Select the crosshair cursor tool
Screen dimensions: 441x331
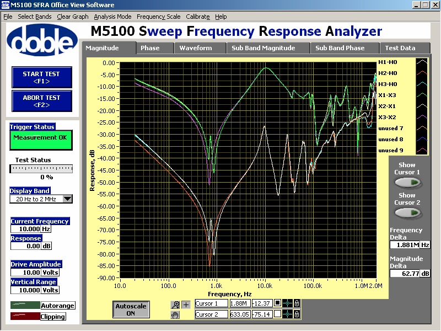186,305
